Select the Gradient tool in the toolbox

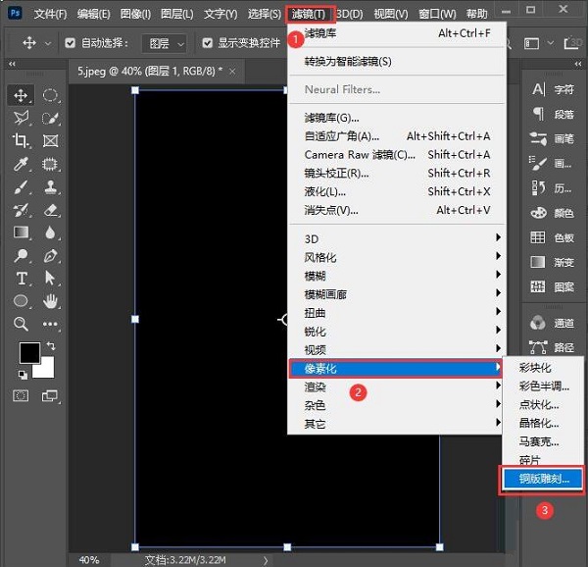21,232
